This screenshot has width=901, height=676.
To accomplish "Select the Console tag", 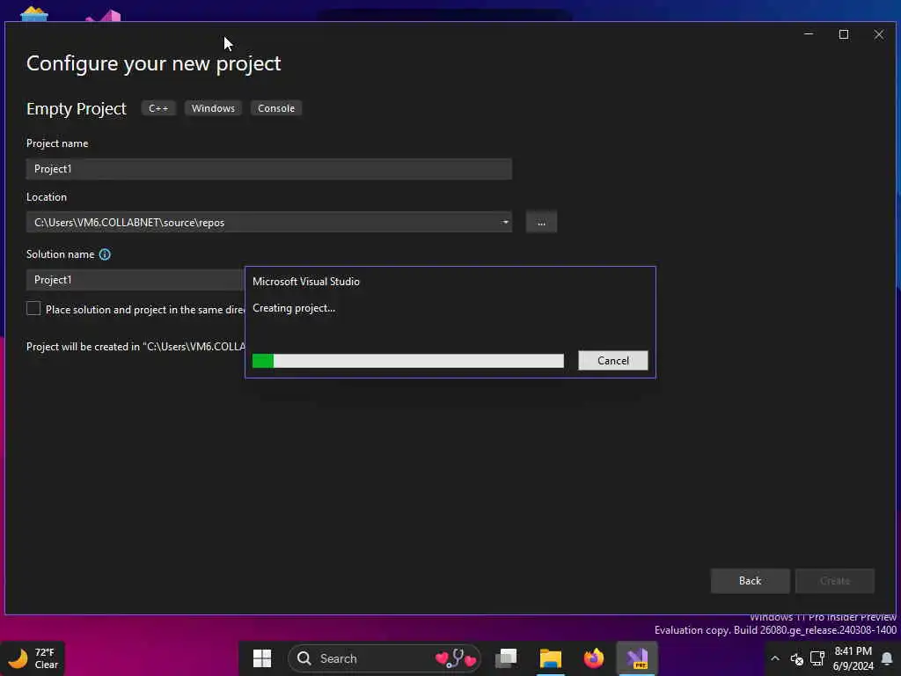I will click(276, 108).
